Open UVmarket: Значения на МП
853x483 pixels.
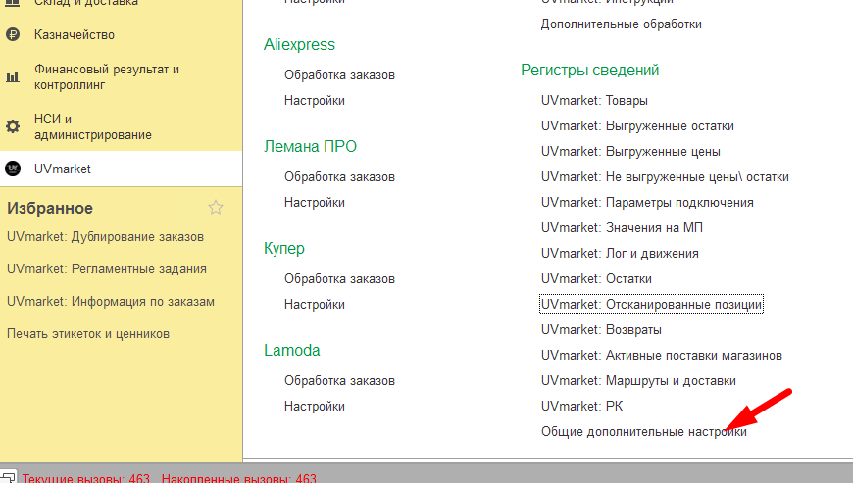(x=622, y=228)
